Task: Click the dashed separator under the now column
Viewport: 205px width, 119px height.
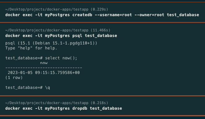Action: [x=44, y=68]
